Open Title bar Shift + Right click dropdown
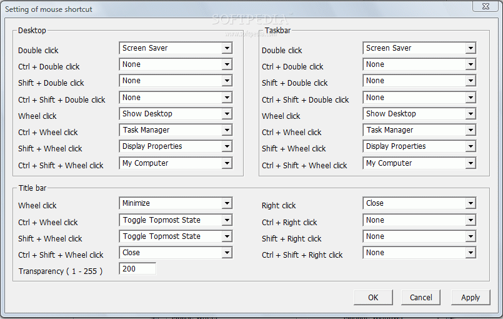Screen dimensions: 503x319 click(x=419, y=236)
